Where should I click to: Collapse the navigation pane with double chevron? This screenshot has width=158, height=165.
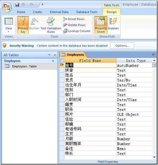click(55, 55)
